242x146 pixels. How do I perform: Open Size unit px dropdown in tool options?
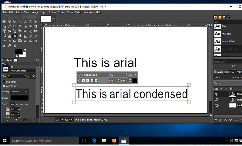point(31,76)
